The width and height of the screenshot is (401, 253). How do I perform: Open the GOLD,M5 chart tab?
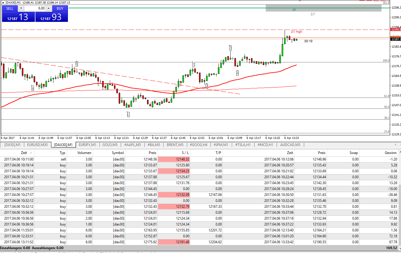[x=110, y=145]
